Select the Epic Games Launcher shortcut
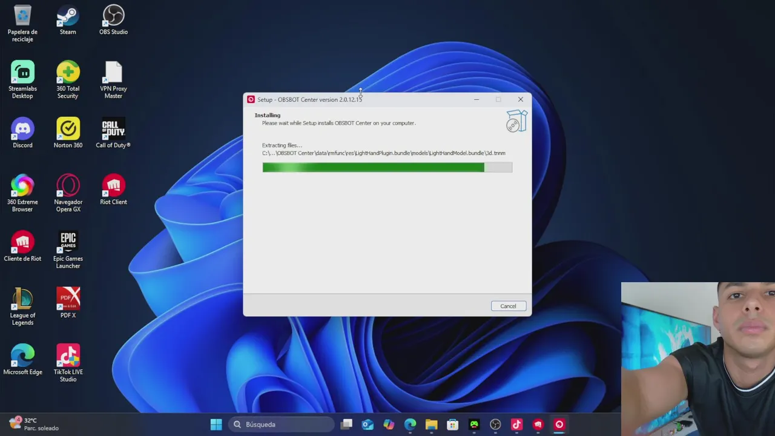The image size is (775, 436). click(x=68, y=250)
